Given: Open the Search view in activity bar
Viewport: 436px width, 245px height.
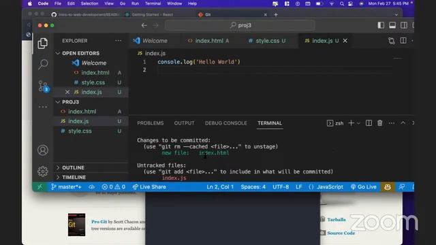Looking at the screenshot, I should click(x=42, y=65).
